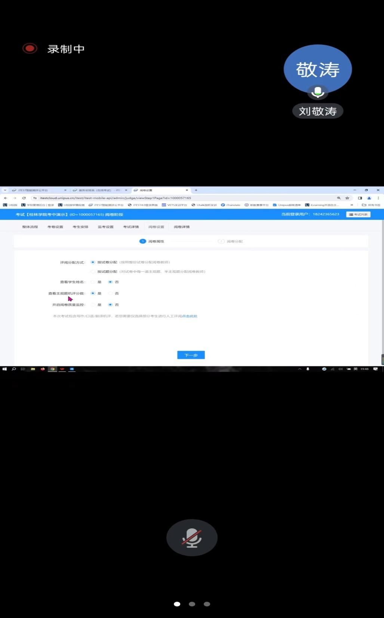Open the browser profile avatar icon

click(x=369, y=198)
